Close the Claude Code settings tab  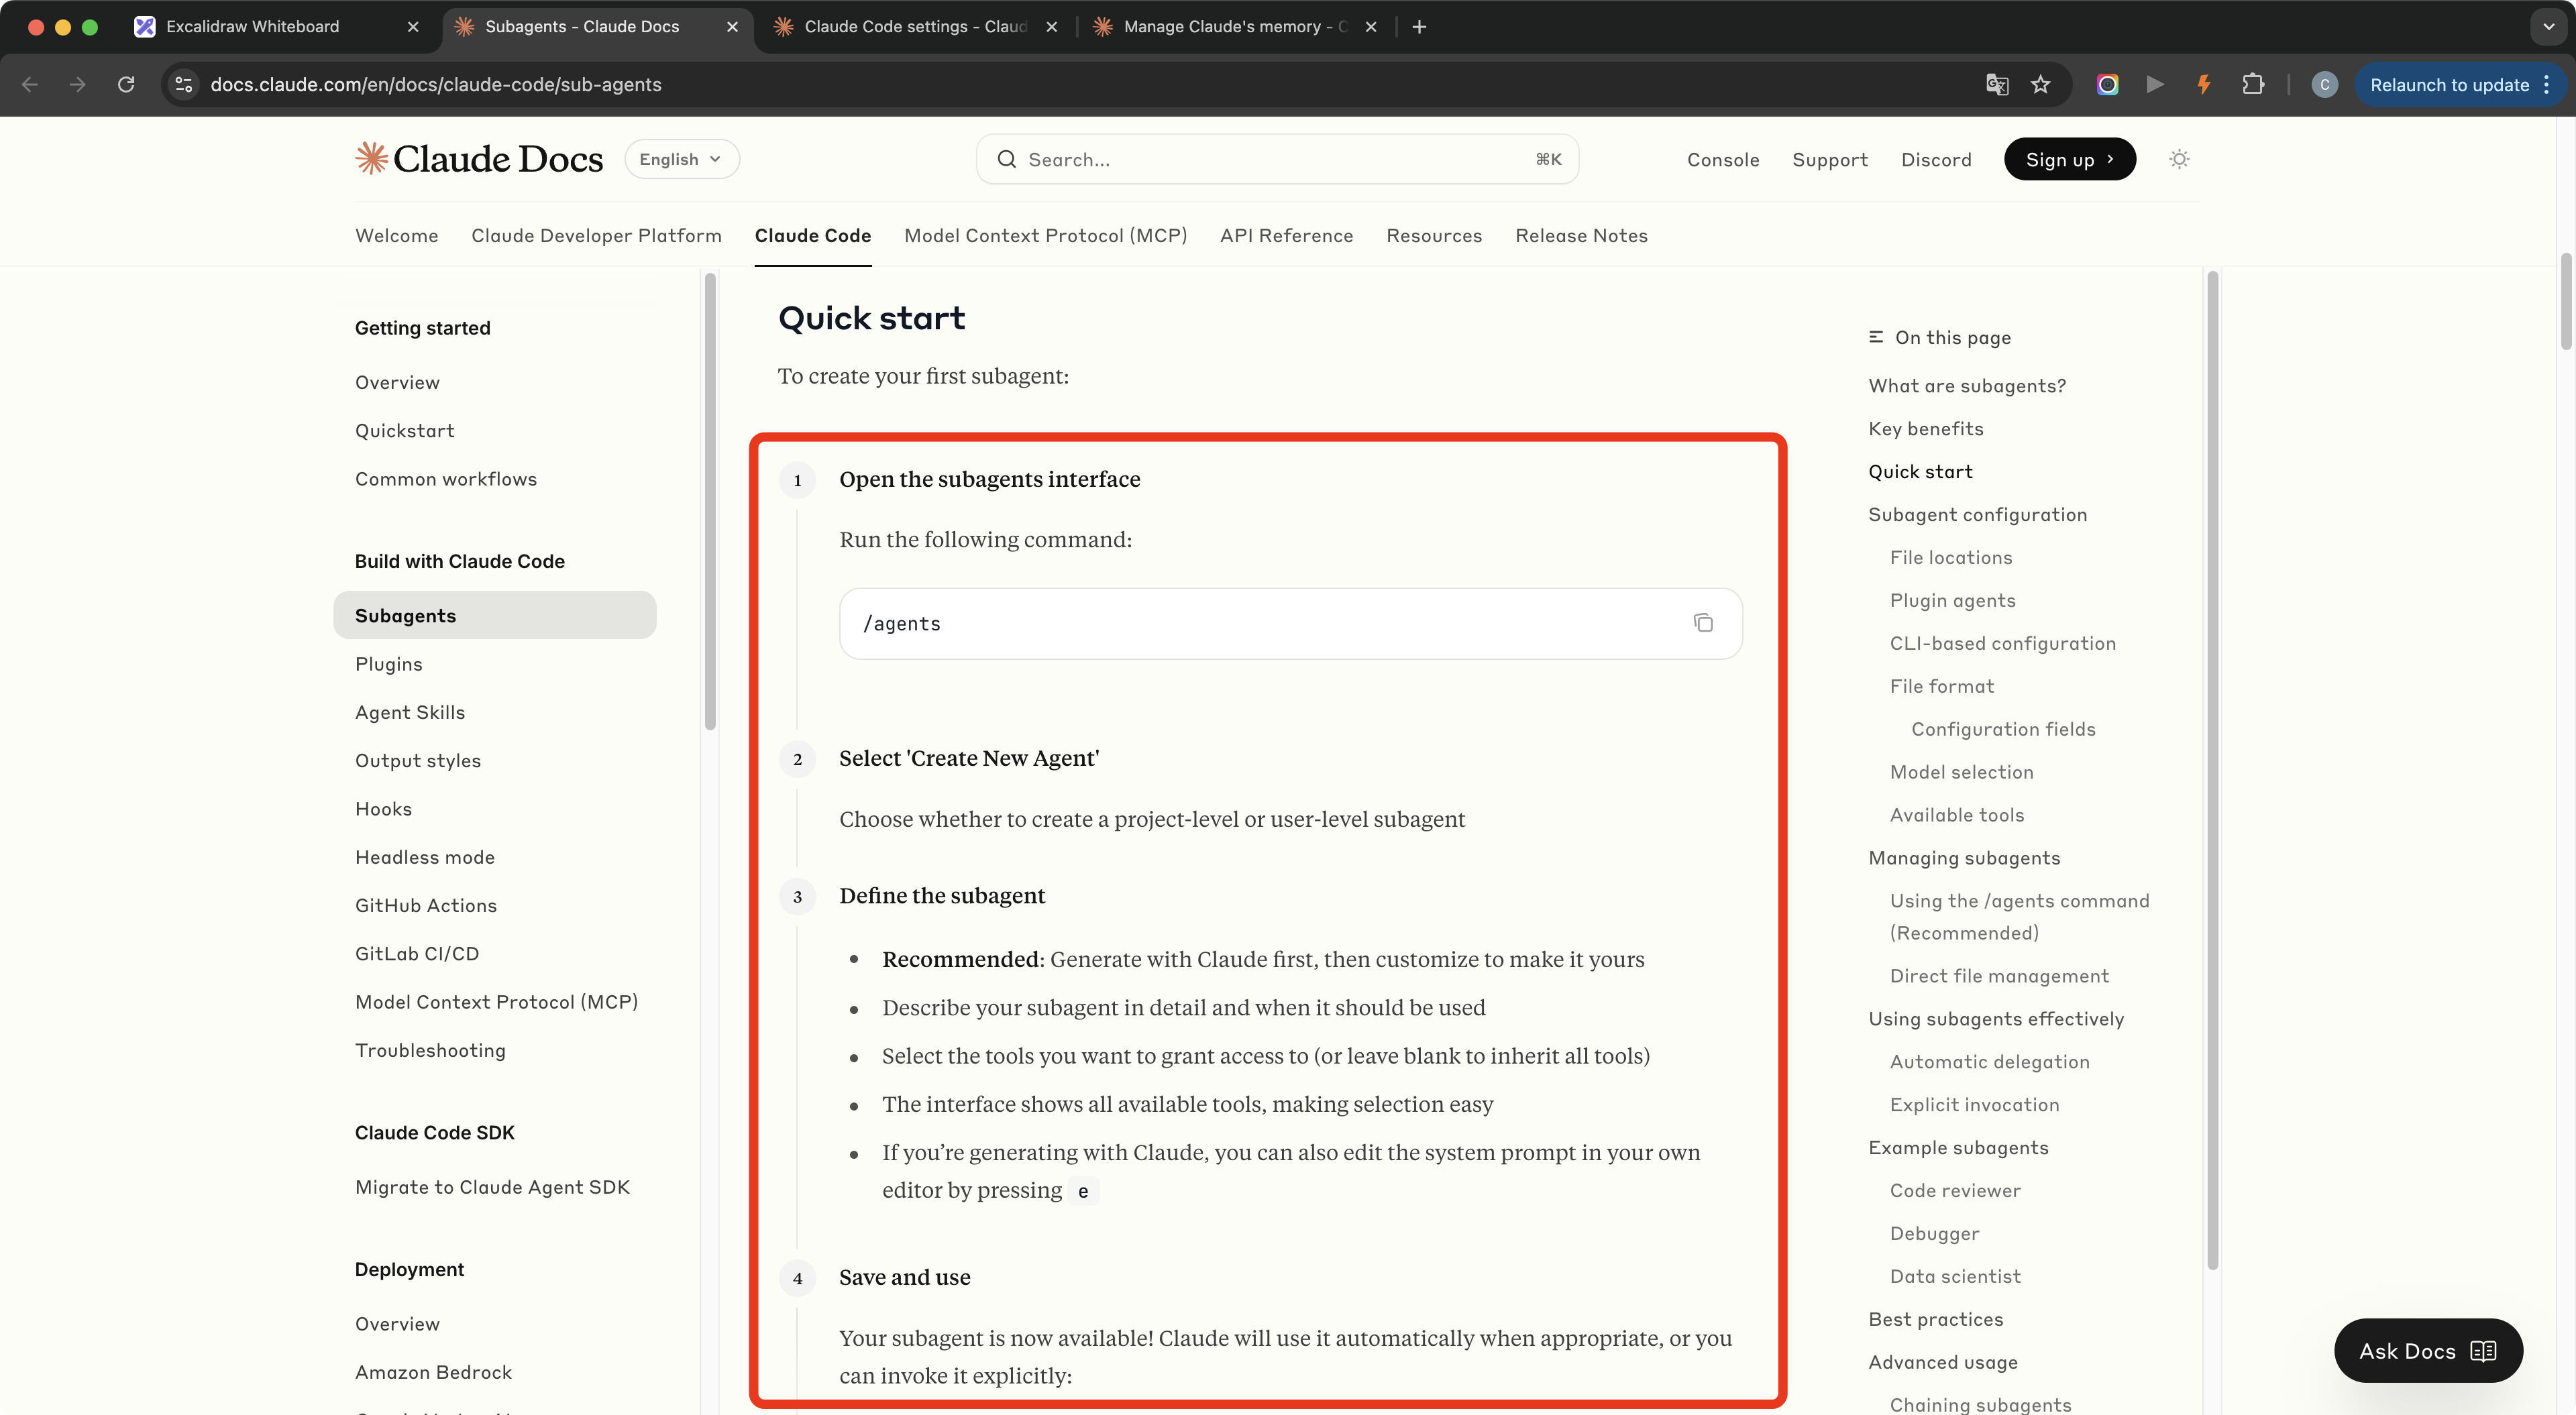click(1052, 27)
